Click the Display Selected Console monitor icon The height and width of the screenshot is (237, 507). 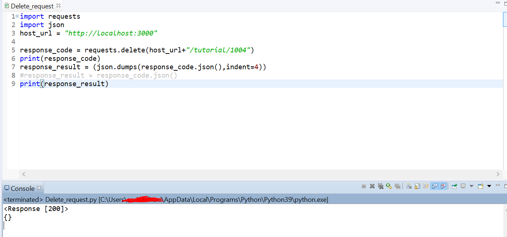463,186
